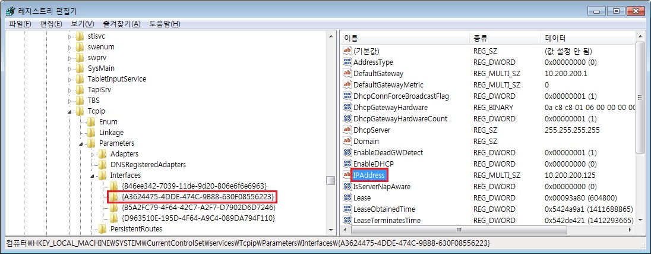Select the SysMain folder icon
Image resolution: width=651 pixels, height=254 pixels.
[80, 68]
